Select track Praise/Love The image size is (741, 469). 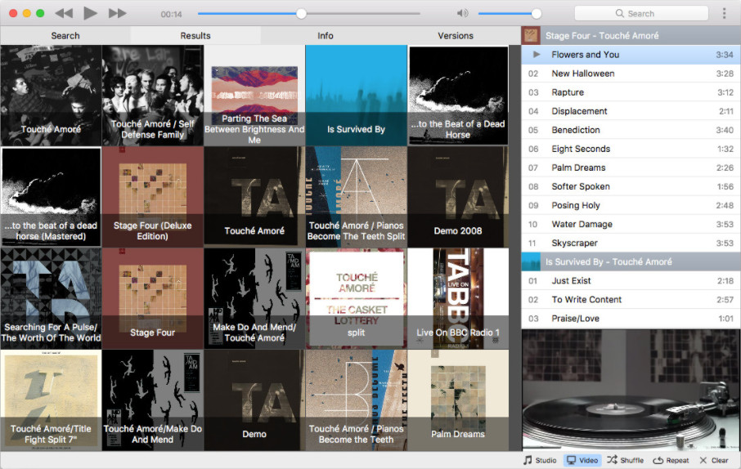click(631, 319)
